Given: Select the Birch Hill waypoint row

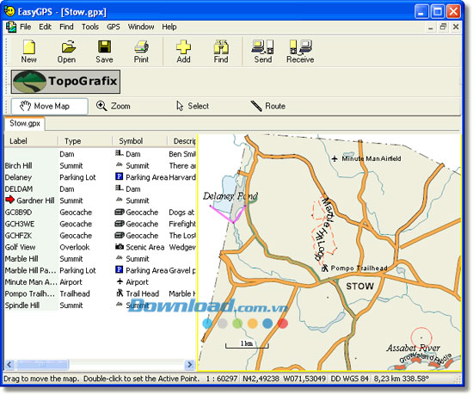Looking at the screenshot, I should click(x=101, y=166).
